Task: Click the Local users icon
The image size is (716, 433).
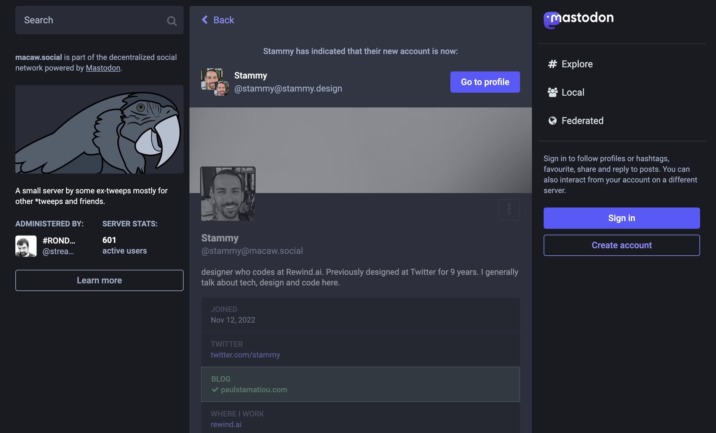Action: (552, 92)
